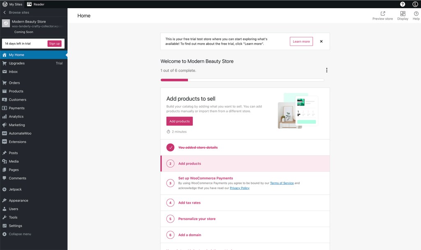
Task: Open task list three-dot options menu
Action: click(x=326, y=70)
